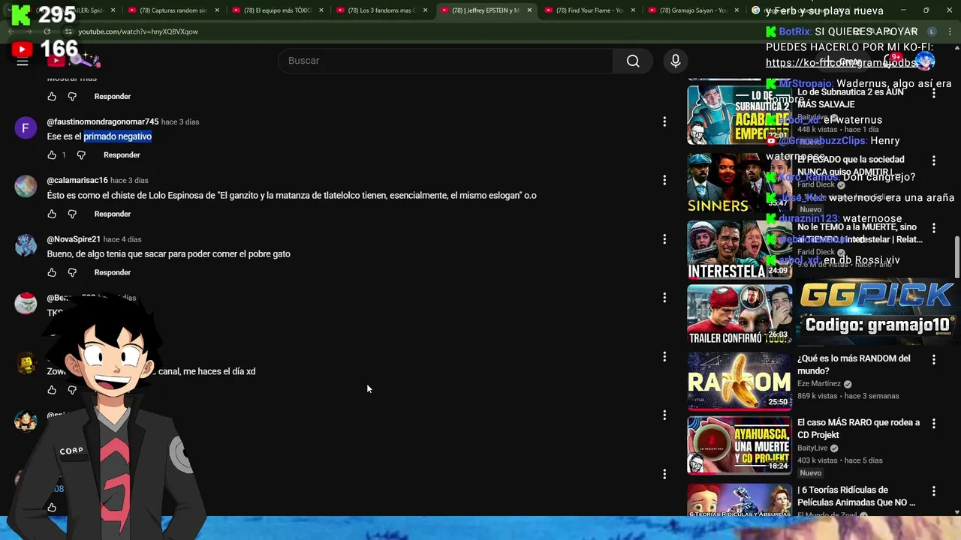Screen dimensions: 961x540
Task: Reply to calamarisac16's comment
Action: click(113, 214)
